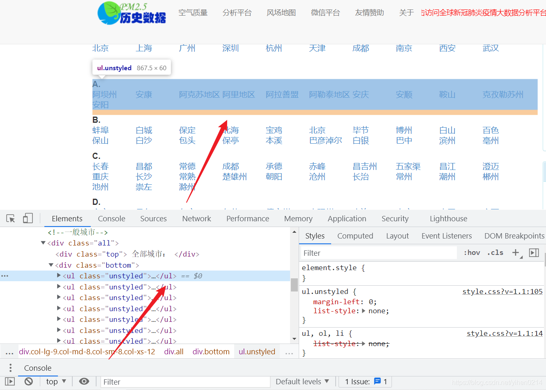Open the Default levels dropdown

tap(302, 381)
